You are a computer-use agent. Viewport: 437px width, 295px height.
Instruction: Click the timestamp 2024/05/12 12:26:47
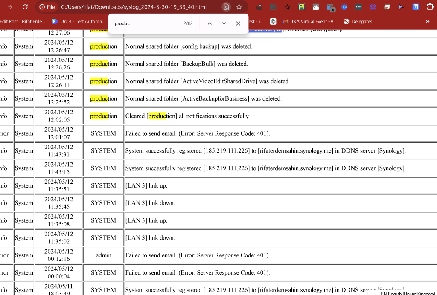[x=59, y=46]
